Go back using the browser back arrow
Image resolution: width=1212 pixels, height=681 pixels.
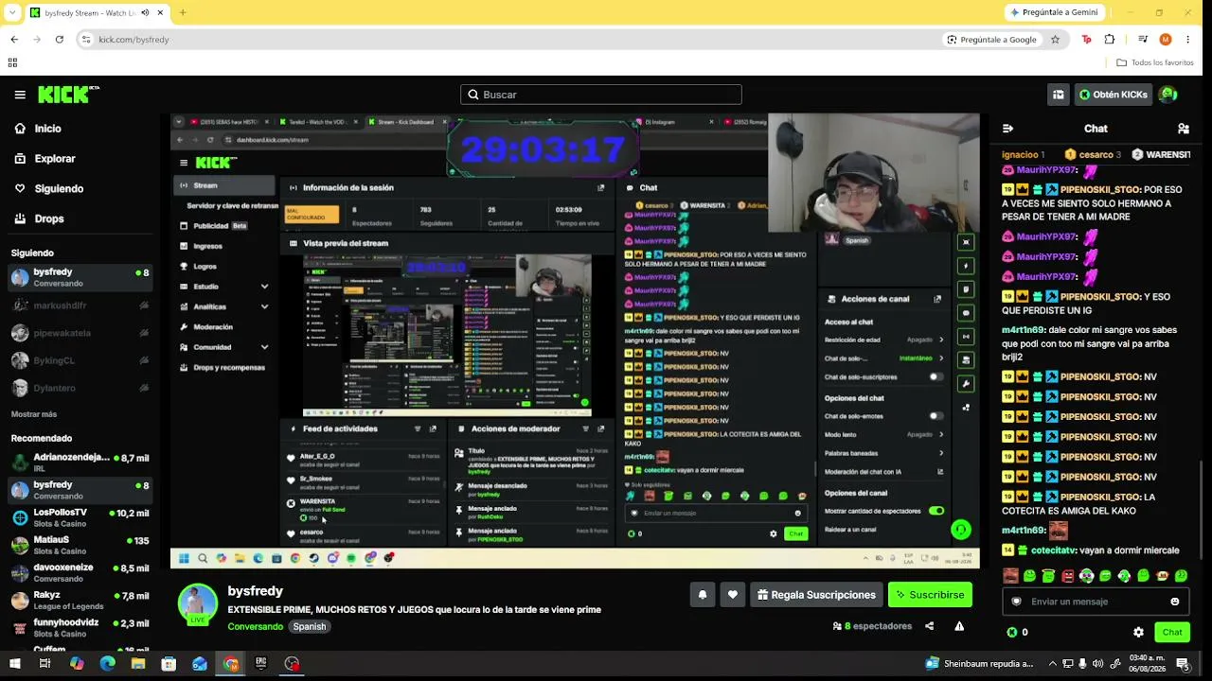tap(14, 40)
